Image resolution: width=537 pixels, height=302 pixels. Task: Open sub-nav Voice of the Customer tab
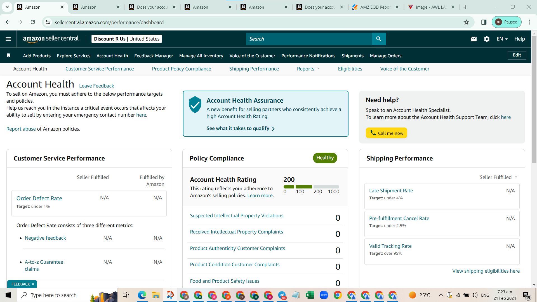coord(405,69)
